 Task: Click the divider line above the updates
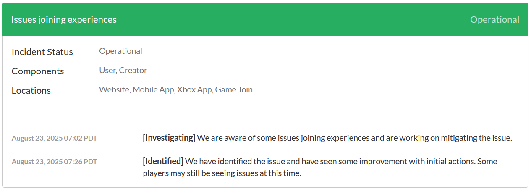[265, 111]
